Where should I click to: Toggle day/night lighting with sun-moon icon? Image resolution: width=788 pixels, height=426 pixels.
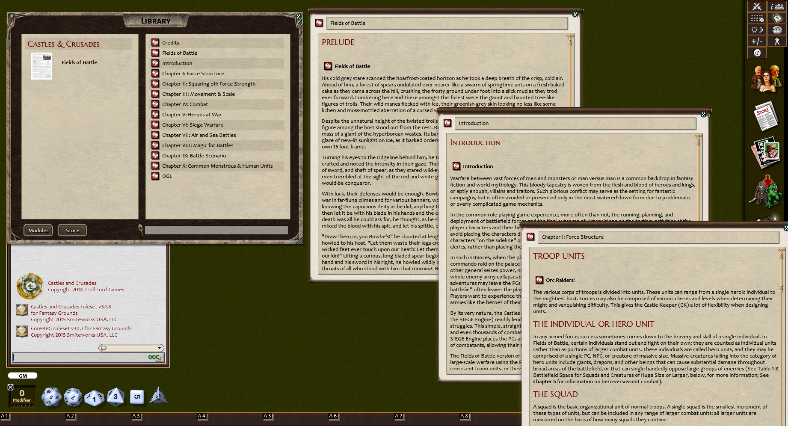(757, 30)
